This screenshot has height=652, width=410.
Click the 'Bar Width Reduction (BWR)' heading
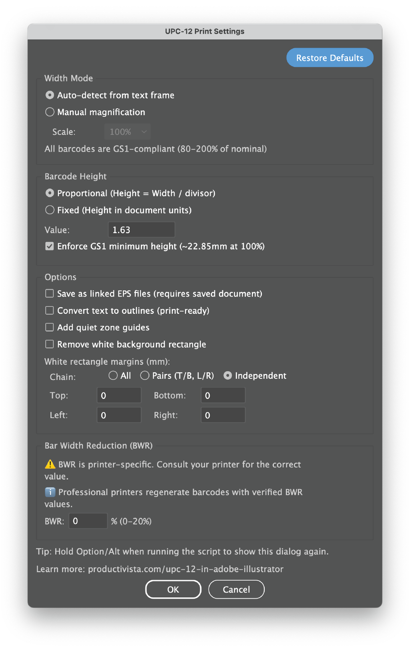[98, 445]
